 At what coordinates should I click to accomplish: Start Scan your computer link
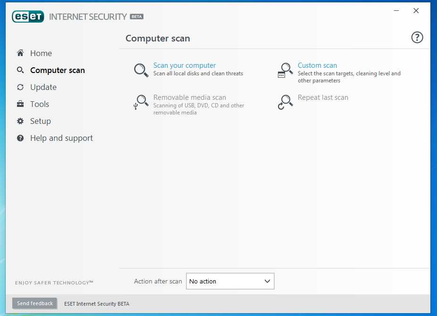185,65
